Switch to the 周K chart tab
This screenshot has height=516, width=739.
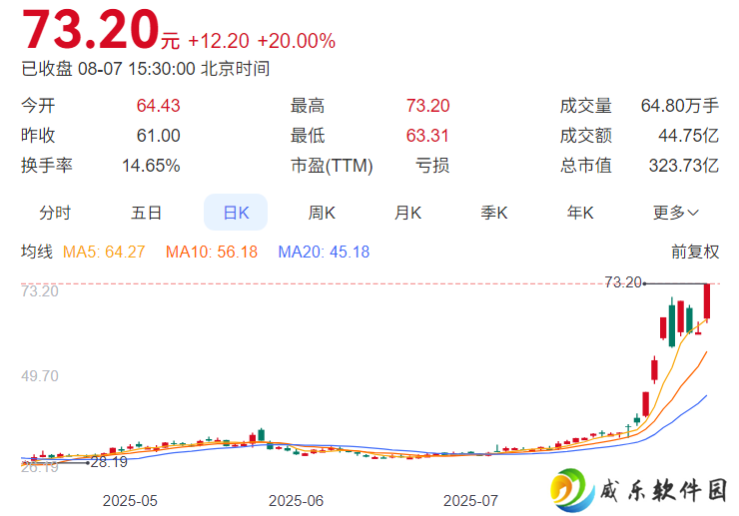click(322, 213)
